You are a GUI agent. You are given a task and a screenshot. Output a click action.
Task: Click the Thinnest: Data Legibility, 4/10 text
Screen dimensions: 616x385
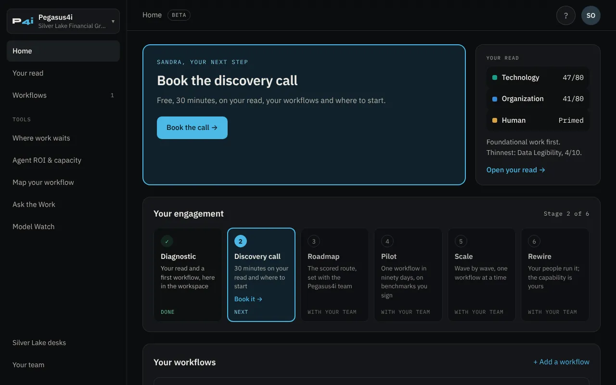(x=534, y=153)
